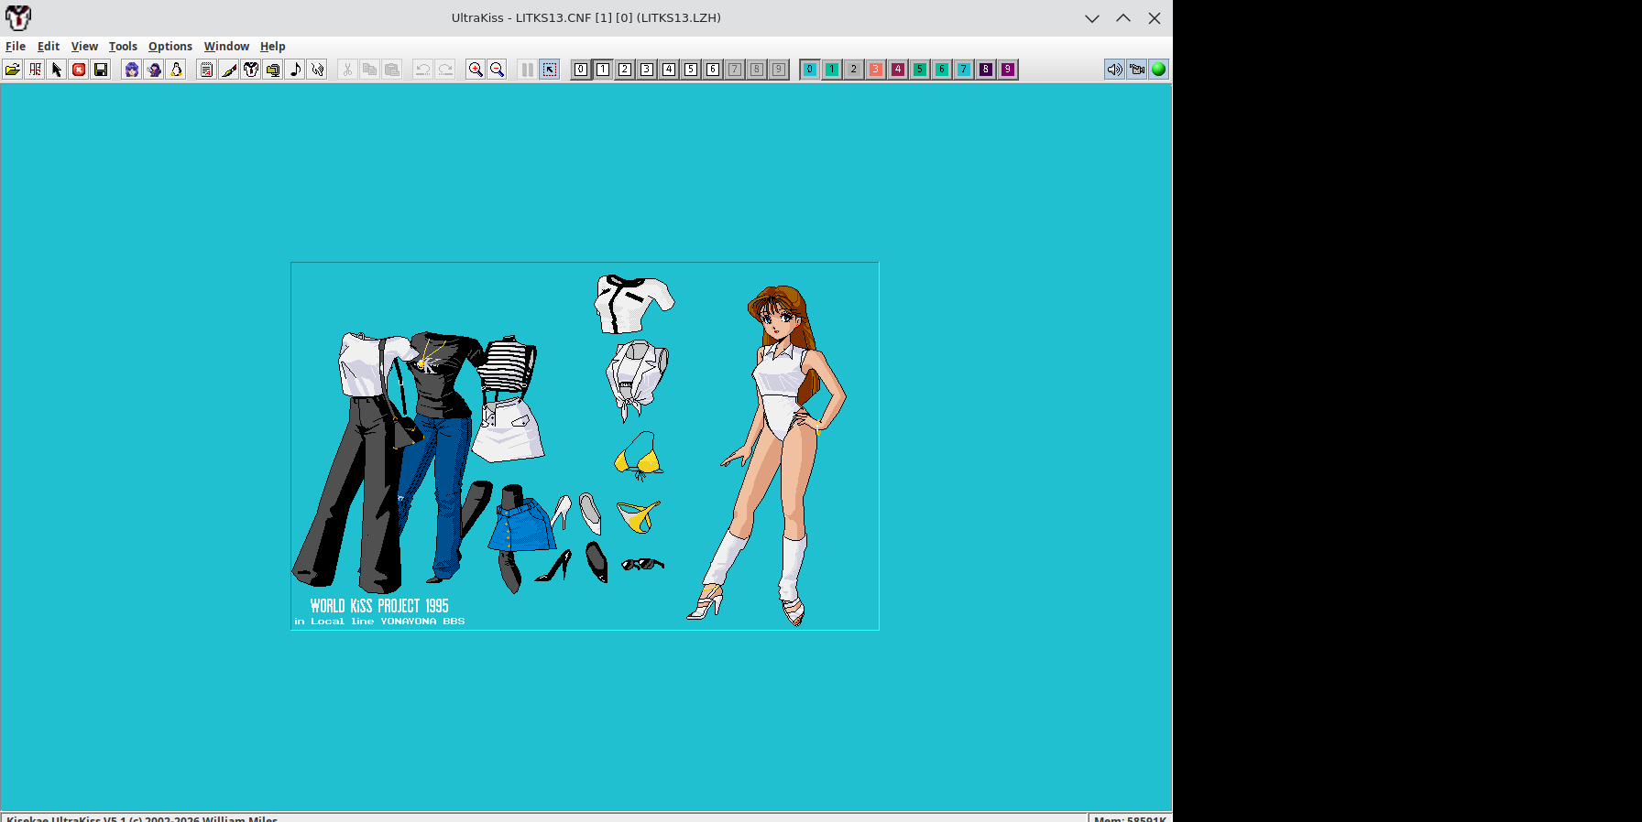This screenshot has height=822, width=1642.
Task: Click the undo arrow icon
Action: click(423, 70)
